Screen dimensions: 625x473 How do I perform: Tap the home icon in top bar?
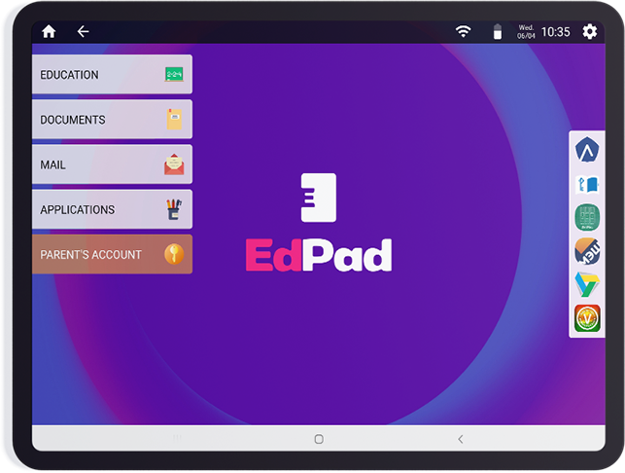pyautogui.click(x=49, y=31)
